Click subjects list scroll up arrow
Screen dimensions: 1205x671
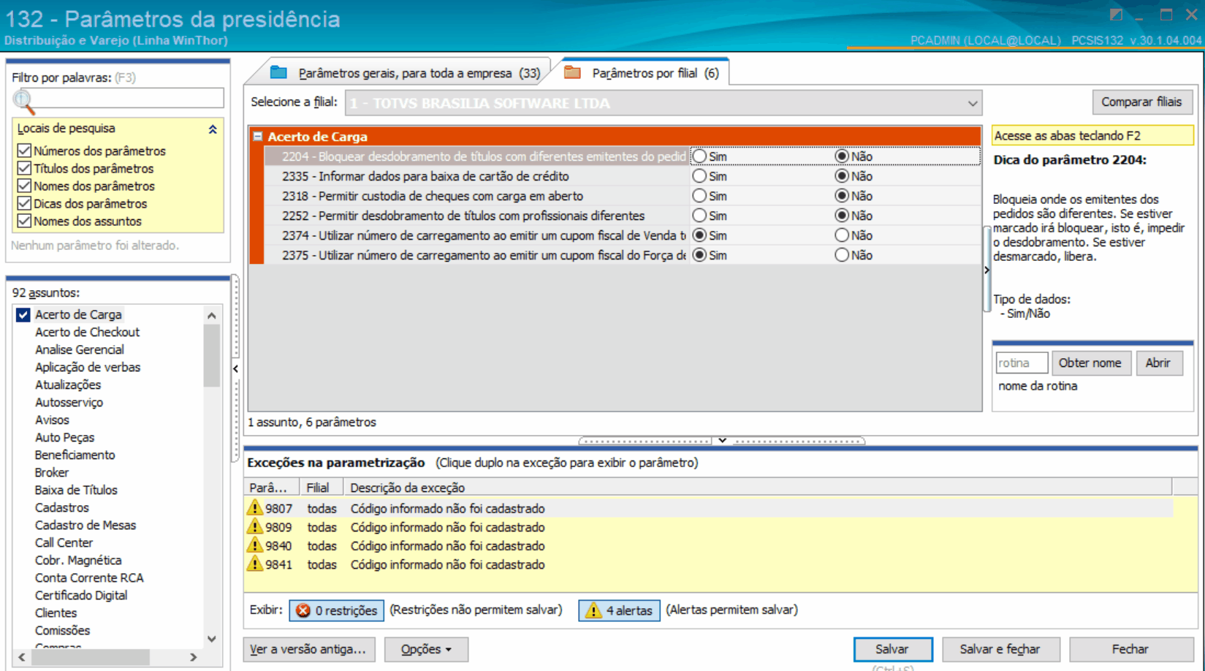pyautogui.click(x=211, y=316)
